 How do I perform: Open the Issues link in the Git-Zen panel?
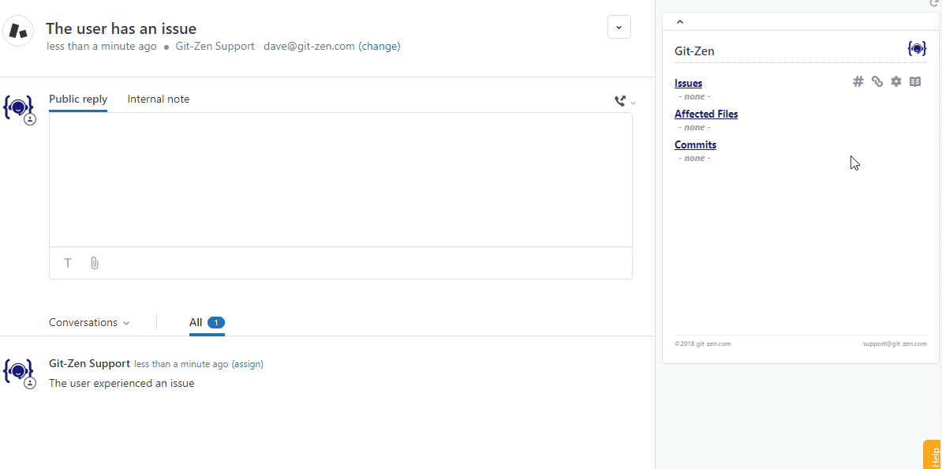click(x=688, y=83)
